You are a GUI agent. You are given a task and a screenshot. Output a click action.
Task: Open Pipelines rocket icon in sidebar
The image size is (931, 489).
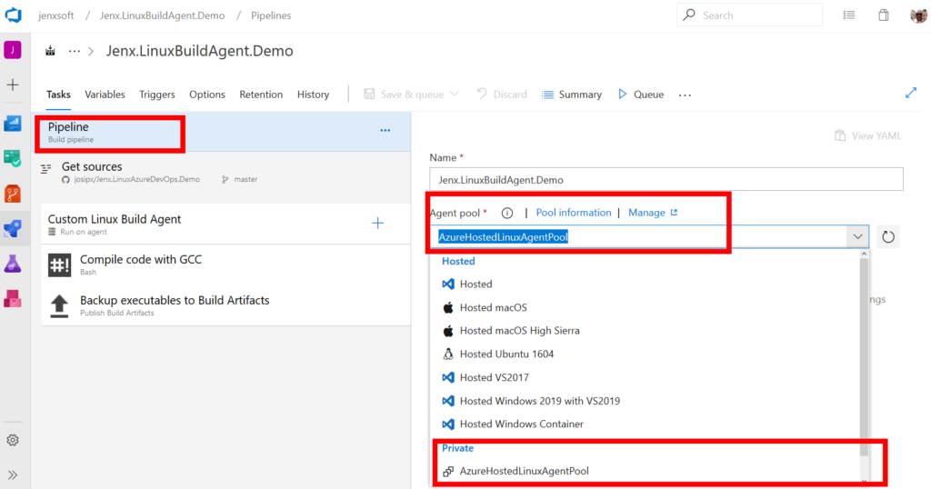(13, 228)
